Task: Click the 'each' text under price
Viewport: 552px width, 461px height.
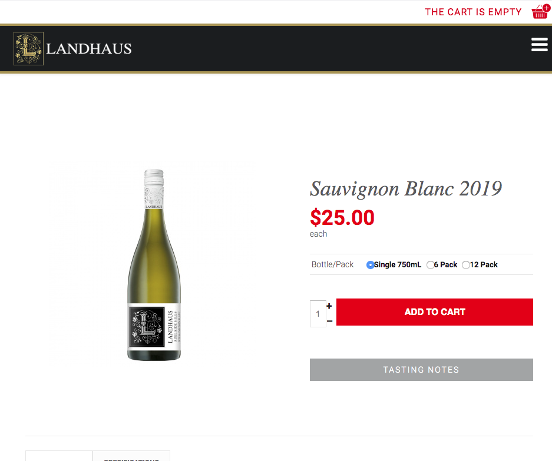Action: tap(318, 234)
